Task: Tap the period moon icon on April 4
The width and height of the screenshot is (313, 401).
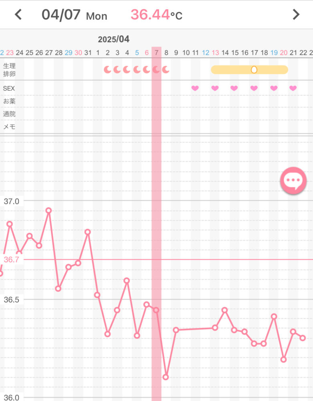Action: [127, 69]
